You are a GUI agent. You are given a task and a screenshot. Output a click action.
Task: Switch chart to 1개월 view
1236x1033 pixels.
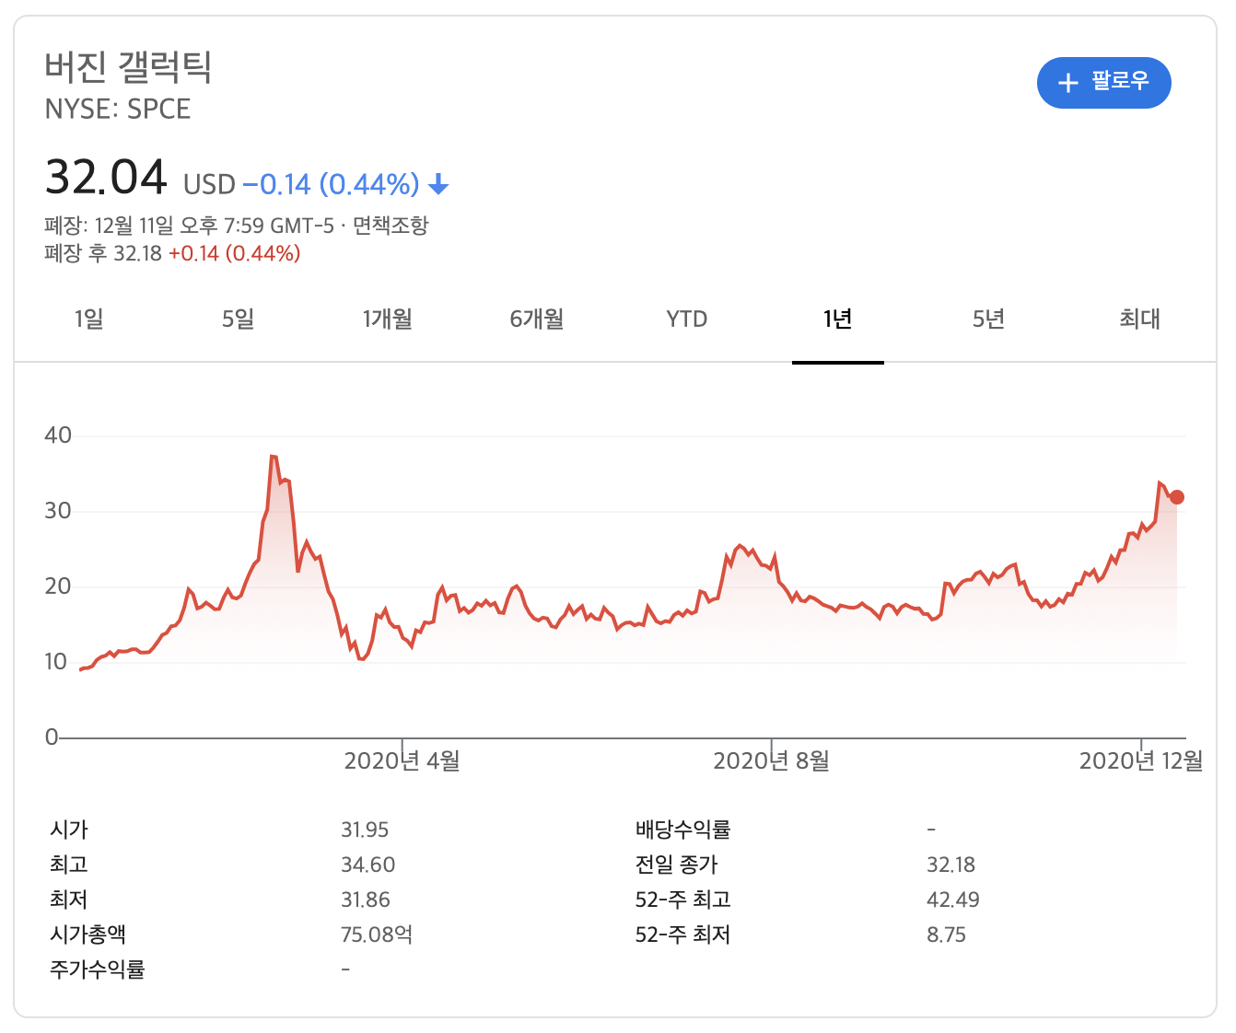click(x=387, y=319)
